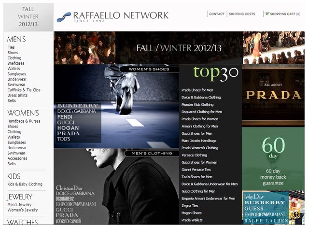Click Tod's in women's shoes brands
Viewport: 309px width, 227px height.
64,139
